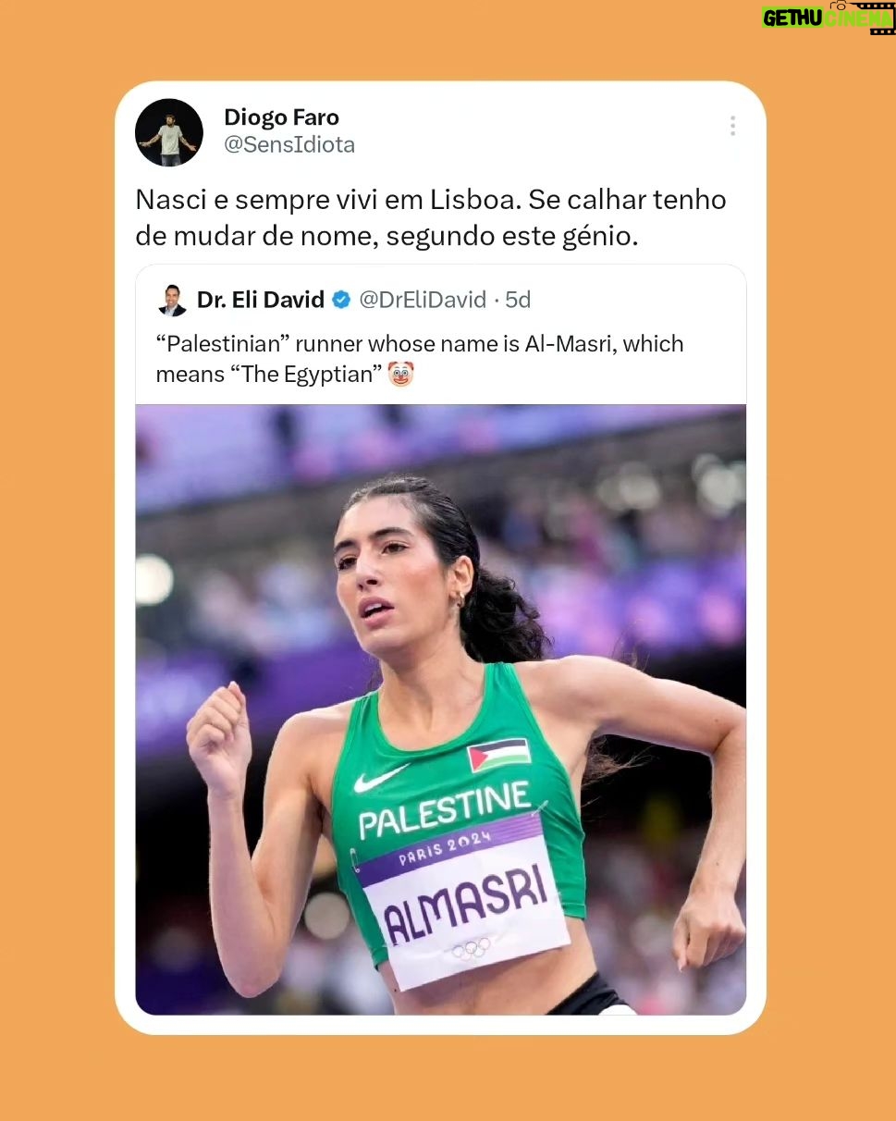Viewport: 896px width, 1121px height.
Task: Click Dr. Eli David's small avatar
Action: pyautogui.click(x=172, y=300)
